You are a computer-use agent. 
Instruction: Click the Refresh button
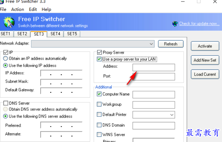tap(171, 44)
